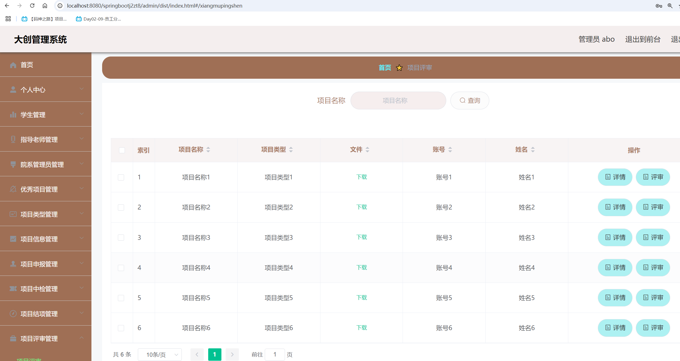Click the sort arrows beside 账号 header
Screen dimensions: 680x361
point(450,150)
